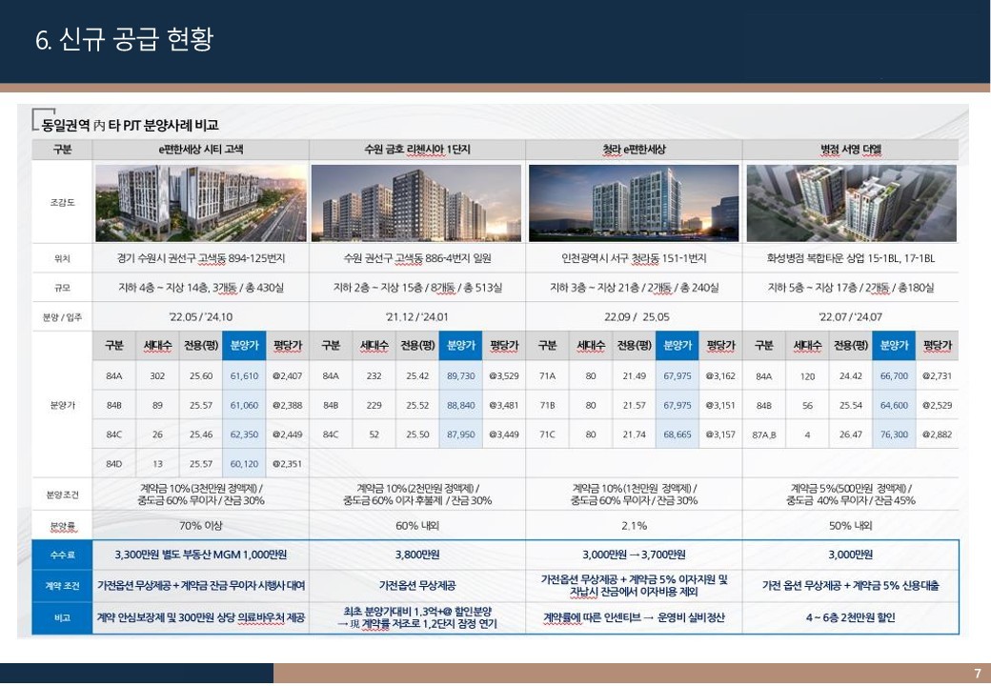The height and width of the screenshot is (686, 991).
Task: Select note '4~6층 2천만원 할인'
Action: pyautogui.click(x=851, y=617)
